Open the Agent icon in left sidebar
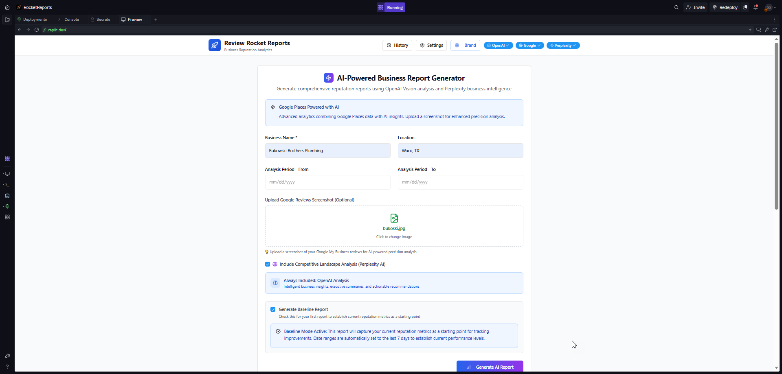This screenshot has width=782, height=374. coord(7,159)
